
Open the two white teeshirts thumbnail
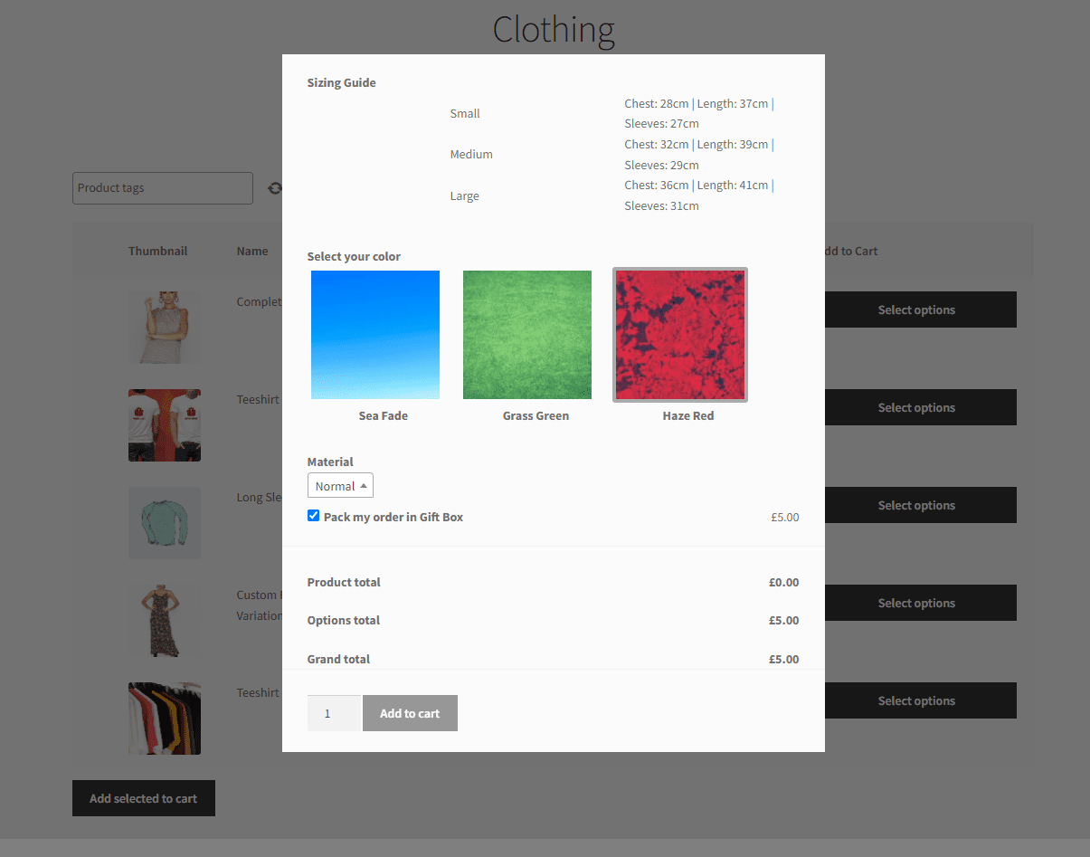click(x=165, y=425)
